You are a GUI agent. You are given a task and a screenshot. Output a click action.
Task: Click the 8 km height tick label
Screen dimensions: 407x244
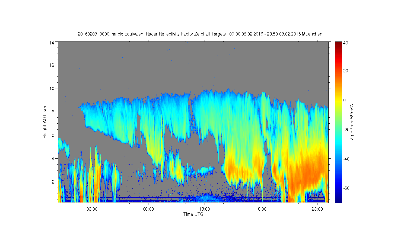(x=53, y=112)
